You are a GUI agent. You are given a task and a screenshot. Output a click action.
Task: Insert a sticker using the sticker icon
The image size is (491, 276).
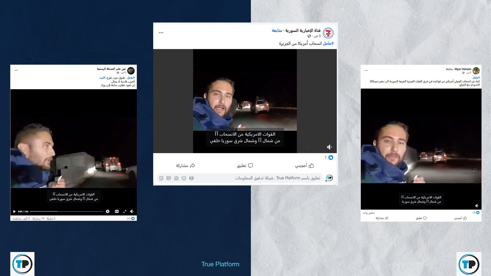point(161,178)
